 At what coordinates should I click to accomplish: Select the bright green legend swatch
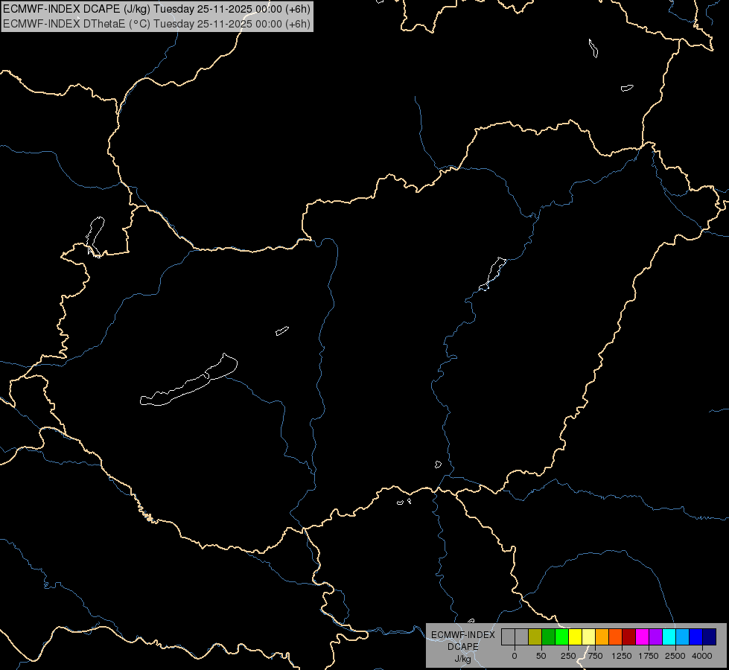(x=561, y=636)
